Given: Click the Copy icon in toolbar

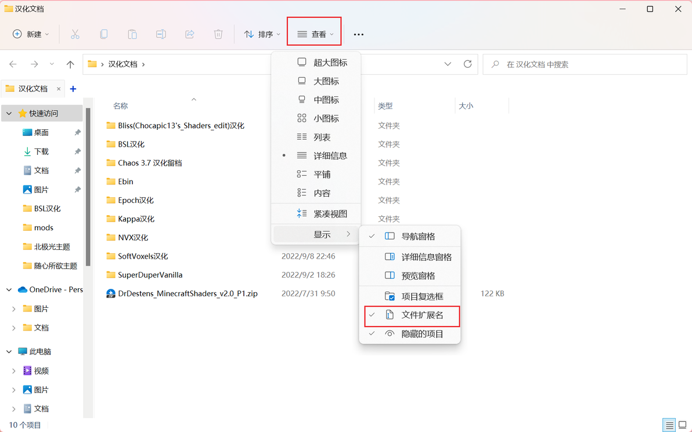Looking at the screenshot, I should [x=104, y=34].
